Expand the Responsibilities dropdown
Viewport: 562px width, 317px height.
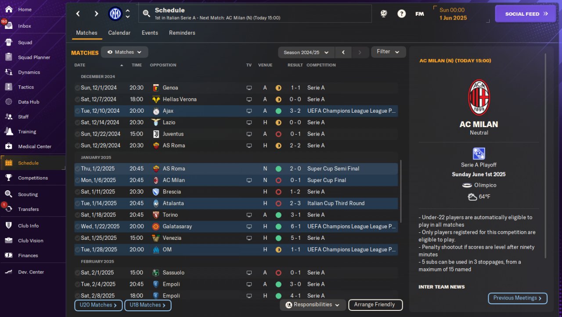312,305
